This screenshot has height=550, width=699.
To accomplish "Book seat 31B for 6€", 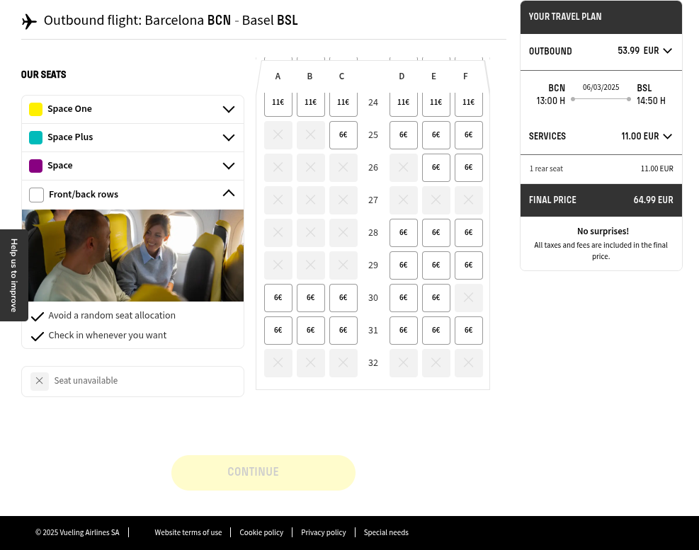I will 311,331.
